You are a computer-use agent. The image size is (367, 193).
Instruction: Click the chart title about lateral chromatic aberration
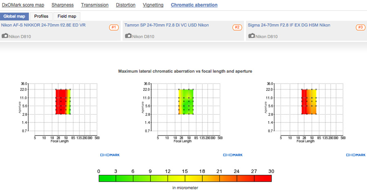coord(185,71)
